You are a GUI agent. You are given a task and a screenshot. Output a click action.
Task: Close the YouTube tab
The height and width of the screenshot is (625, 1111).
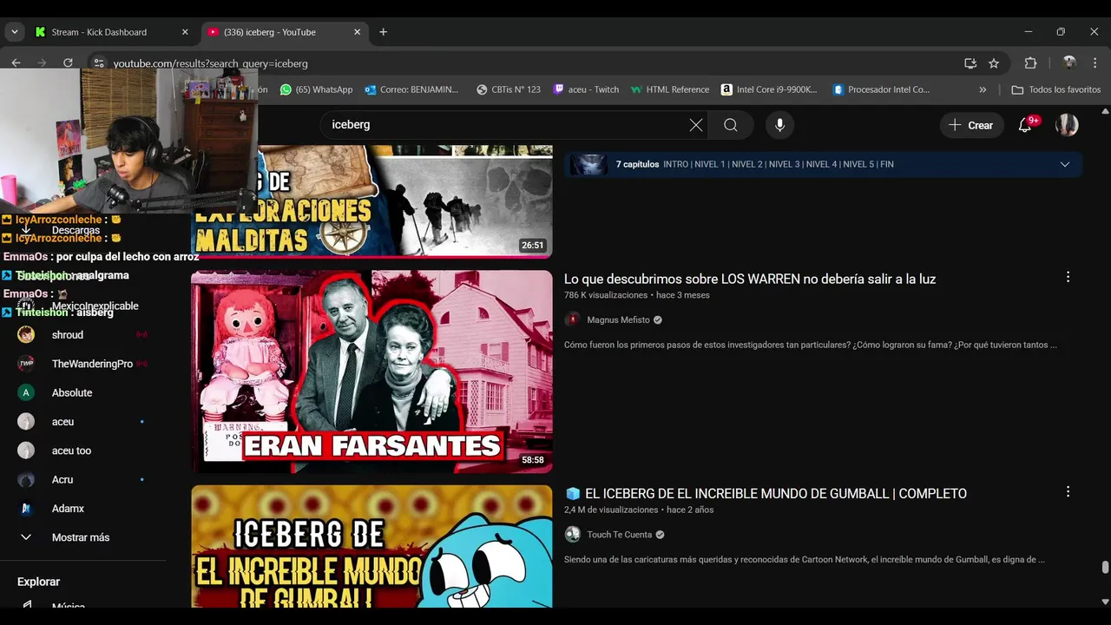click(x=357, y=32)
